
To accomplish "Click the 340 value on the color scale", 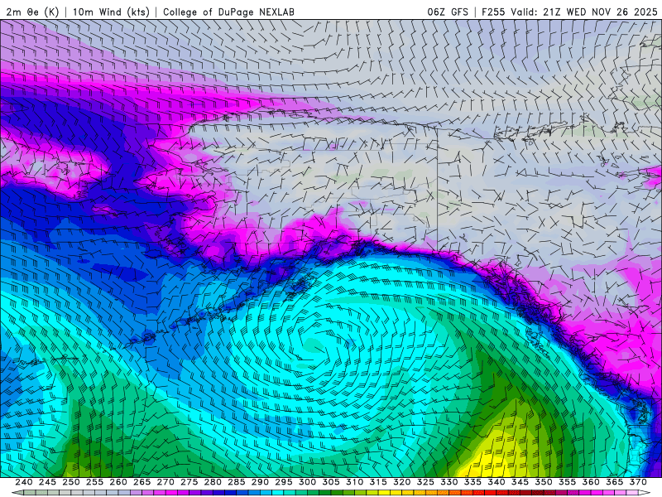I will click(497, 482).
